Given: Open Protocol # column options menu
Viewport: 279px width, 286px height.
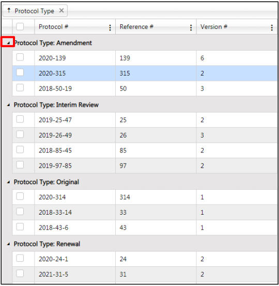Looking at the screenshot, I should click(x=110, y=27).
